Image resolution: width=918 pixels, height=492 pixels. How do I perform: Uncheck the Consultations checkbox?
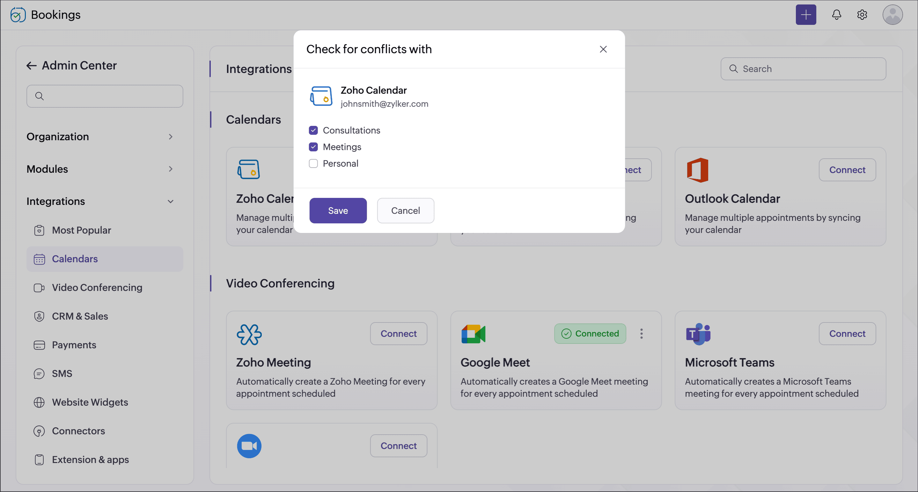click(313, 130)
